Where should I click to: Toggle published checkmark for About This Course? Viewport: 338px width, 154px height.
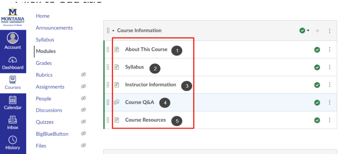coord(317,50)
